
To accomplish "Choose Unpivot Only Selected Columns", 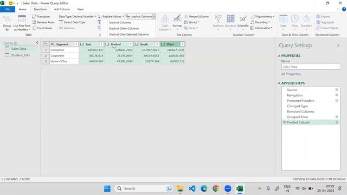I will coord(128,35).
